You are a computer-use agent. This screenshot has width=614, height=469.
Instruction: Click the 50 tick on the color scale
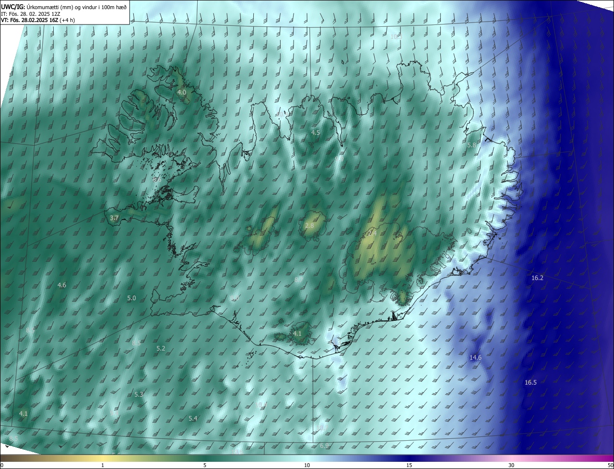(x=610, y=465)
